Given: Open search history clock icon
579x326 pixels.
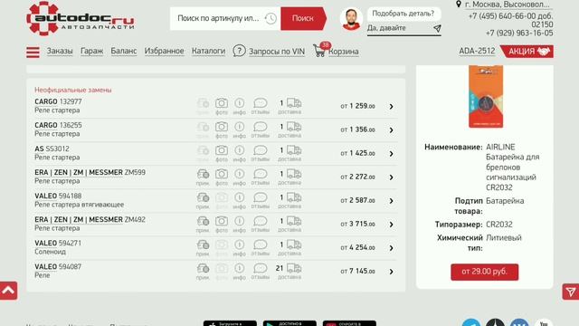Looking at the screenshot, I should coord(271,18).
